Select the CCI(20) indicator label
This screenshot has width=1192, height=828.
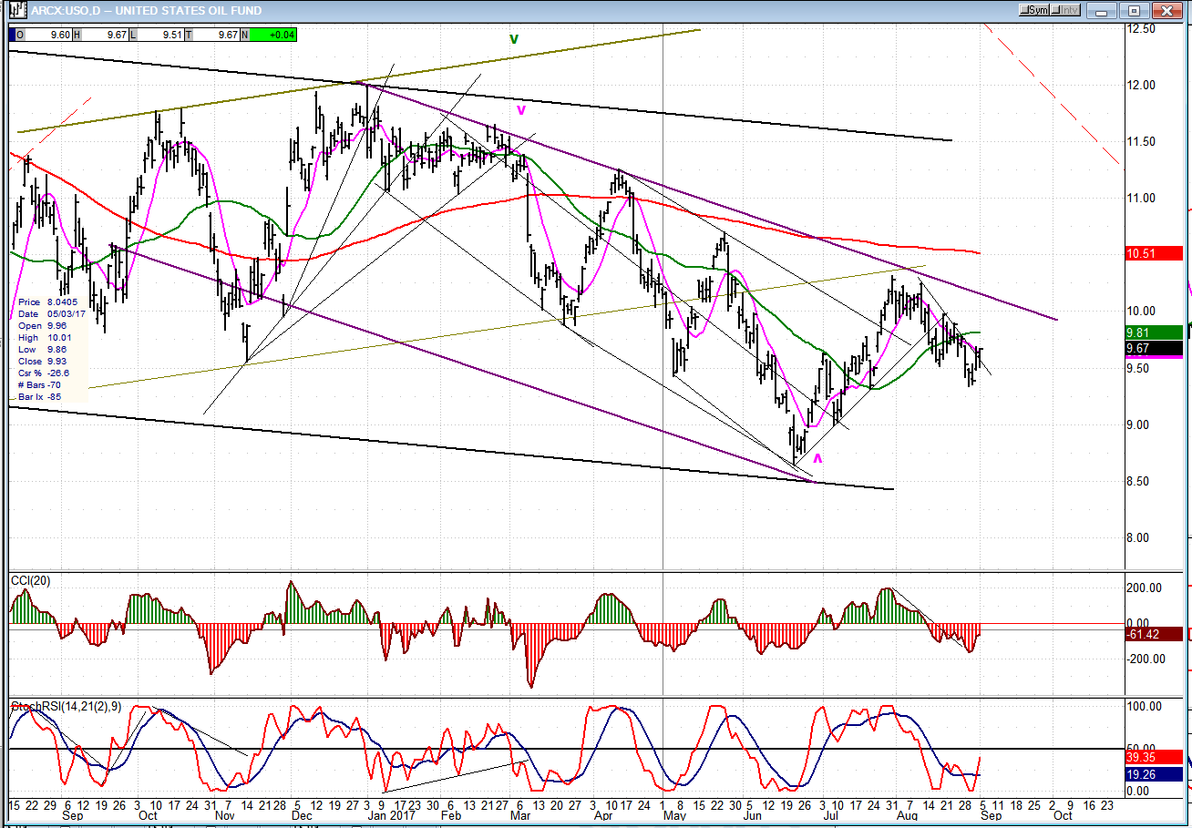[31, 580]
